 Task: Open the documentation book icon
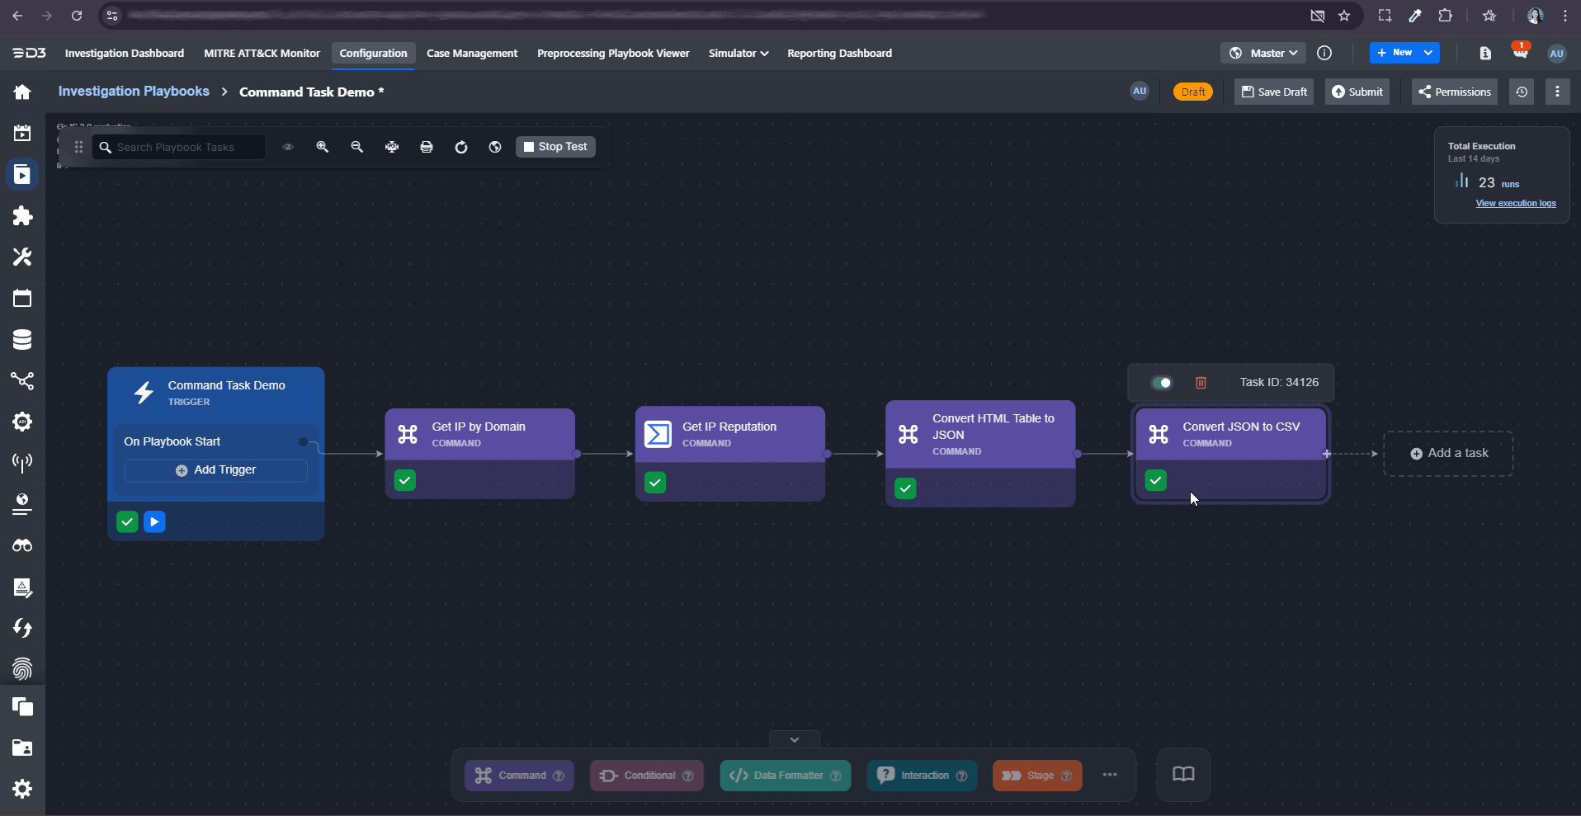pos(1183,774)
